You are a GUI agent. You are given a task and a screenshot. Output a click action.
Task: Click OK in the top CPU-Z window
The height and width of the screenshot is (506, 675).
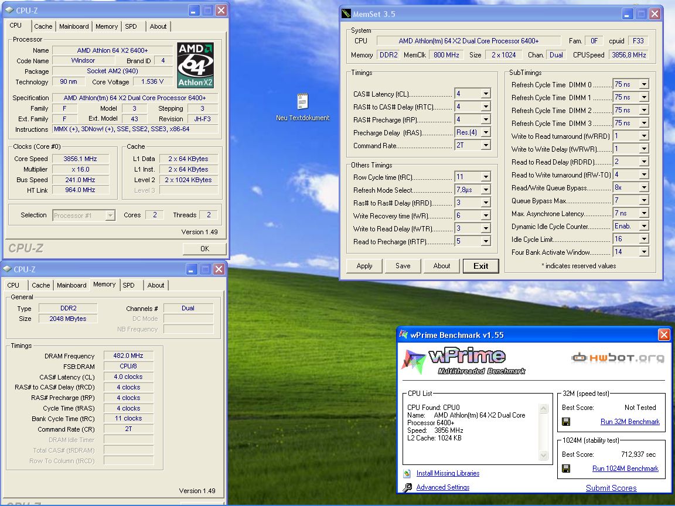pos(204,249)
